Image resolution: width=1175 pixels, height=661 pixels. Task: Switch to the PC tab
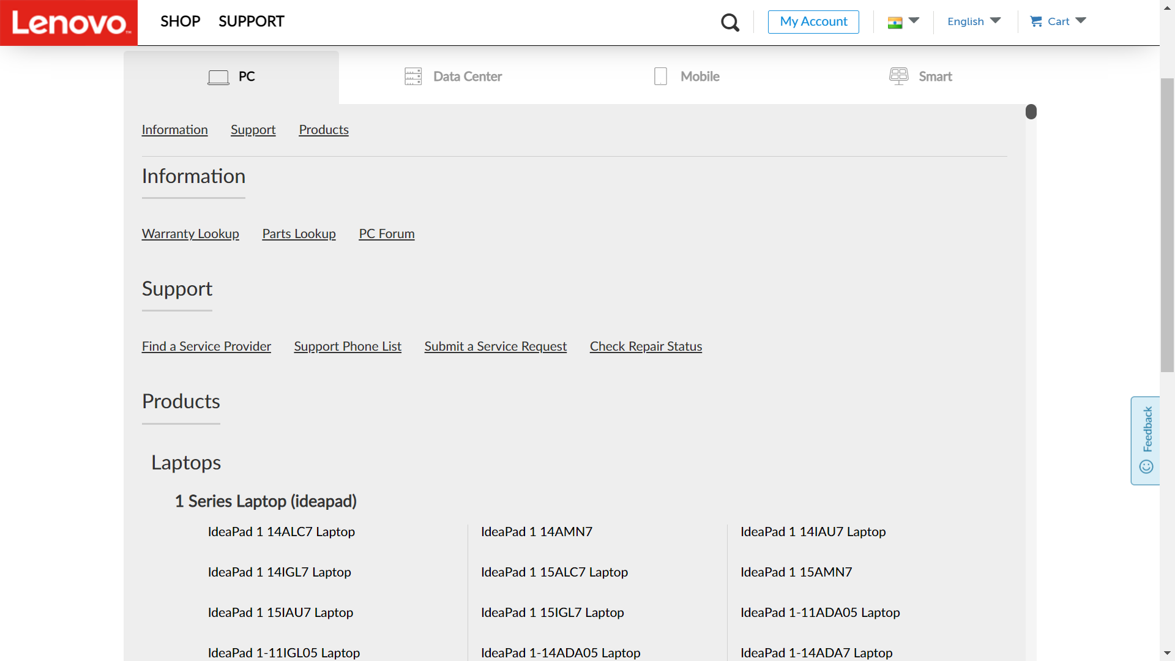[x=231, y=77]
